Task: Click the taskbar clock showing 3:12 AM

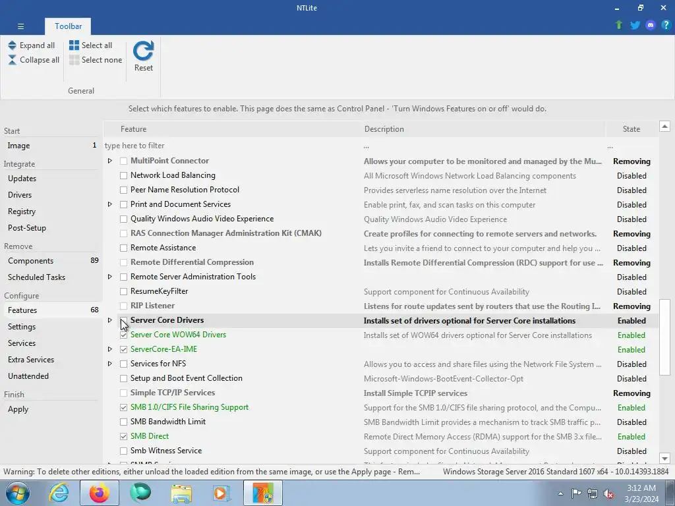Action: pyautogui.click(x=641, y=493)
